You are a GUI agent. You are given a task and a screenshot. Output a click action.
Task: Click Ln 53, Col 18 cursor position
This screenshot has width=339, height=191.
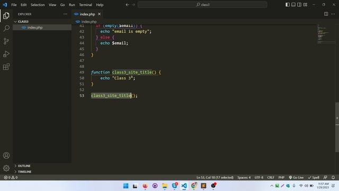click(215, 177)
